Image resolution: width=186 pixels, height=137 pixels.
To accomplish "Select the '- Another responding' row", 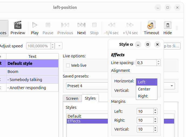I will click(29, 88).
